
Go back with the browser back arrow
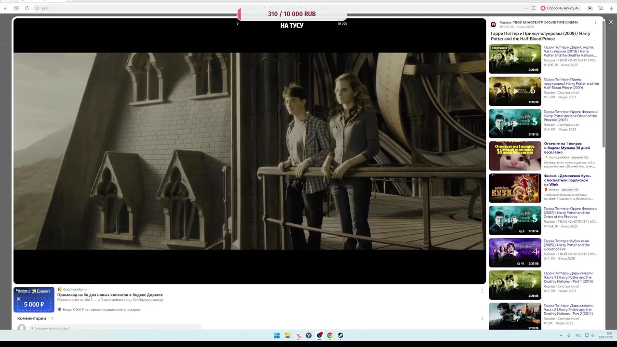[x=5, y=8]
